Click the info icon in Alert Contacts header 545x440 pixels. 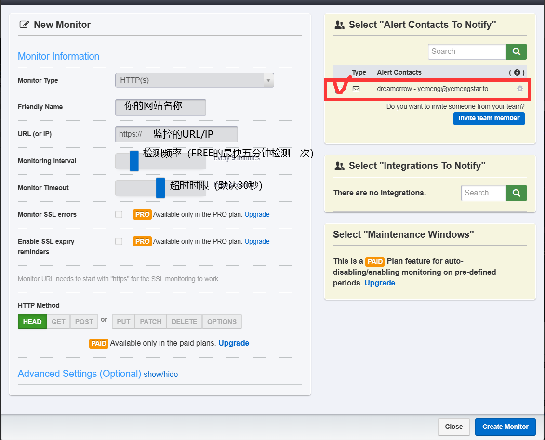click(517, 72)
